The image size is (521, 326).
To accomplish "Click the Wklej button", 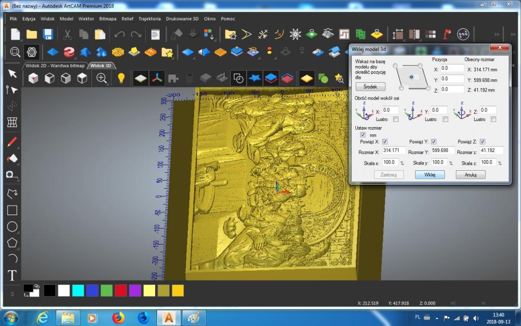I will pos(430,175).
